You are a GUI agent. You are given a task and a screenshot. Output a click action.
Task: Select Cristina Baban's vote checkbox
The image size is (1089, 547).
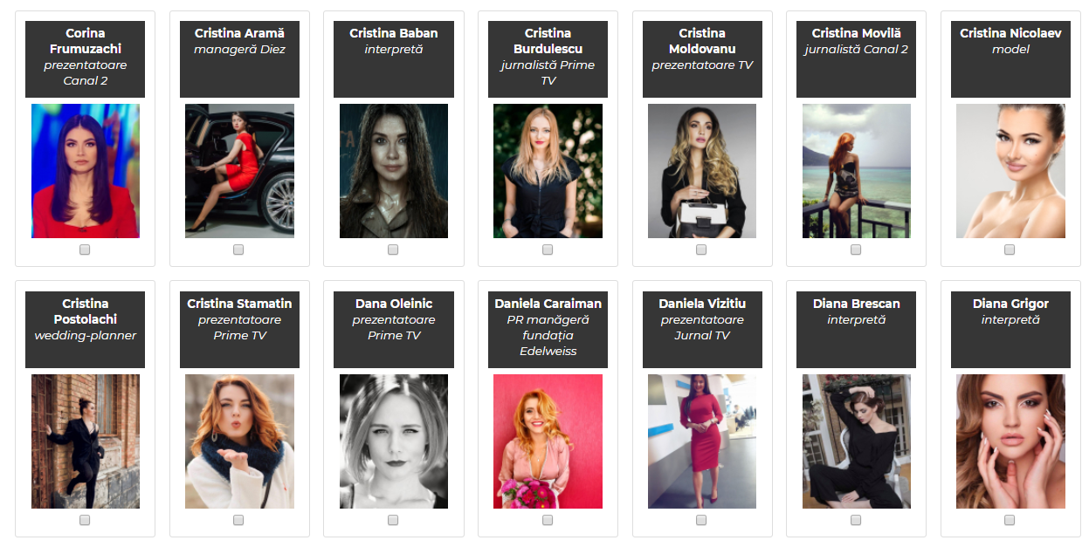coord(393,250)
